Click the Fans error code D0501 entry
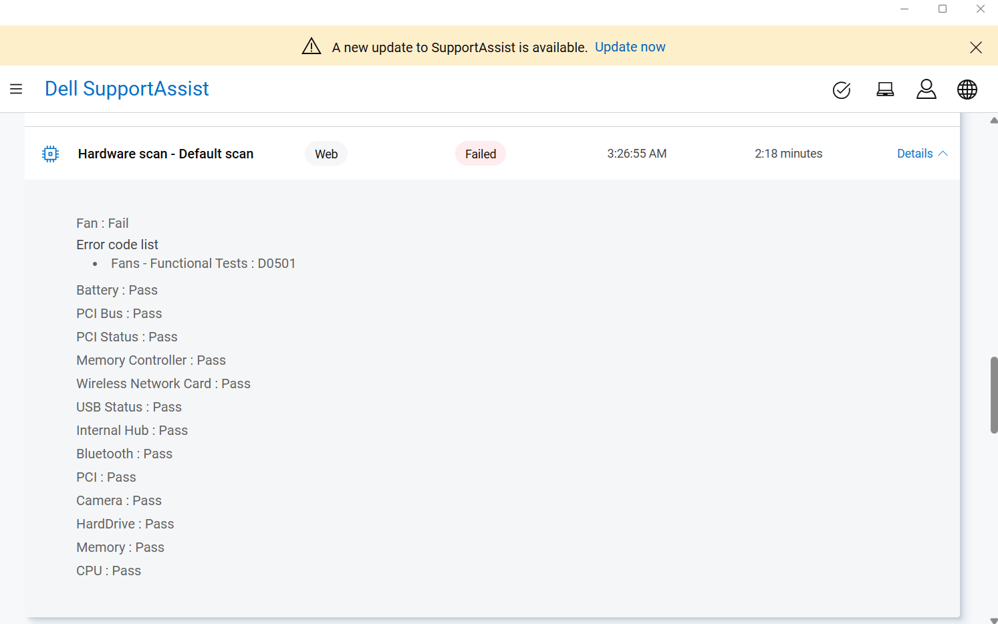The width and height of the screenshot is (998, 624). [203, 263]
